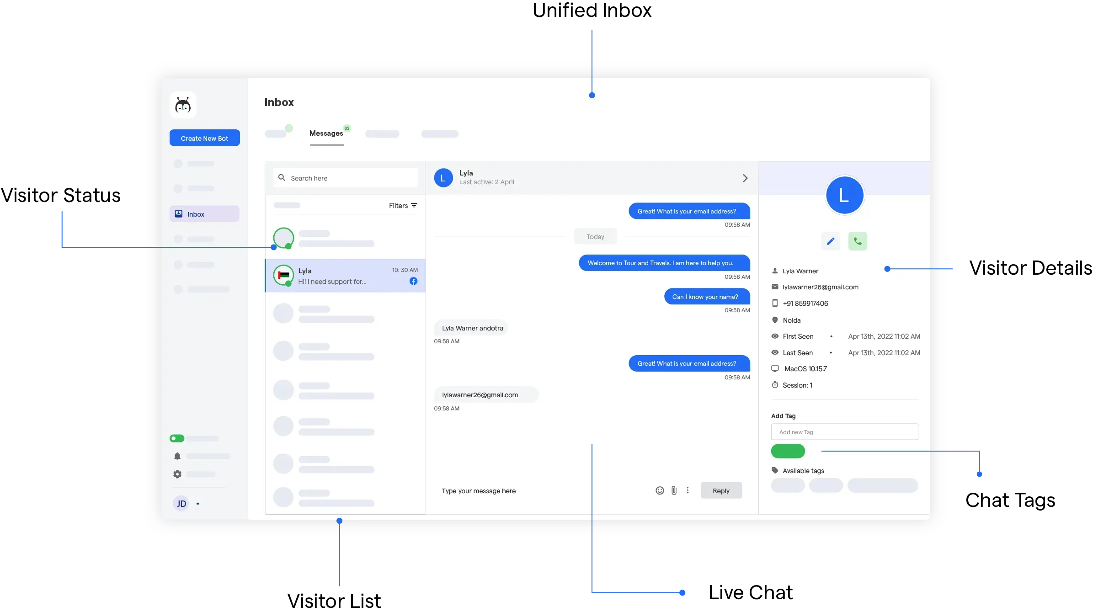Expand the Filters dropdown in visitor list

403,205
